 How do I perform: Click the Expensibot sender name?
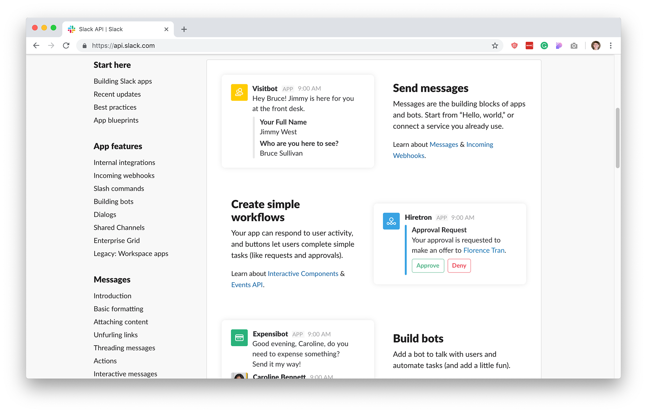click(x=270, y=334)
